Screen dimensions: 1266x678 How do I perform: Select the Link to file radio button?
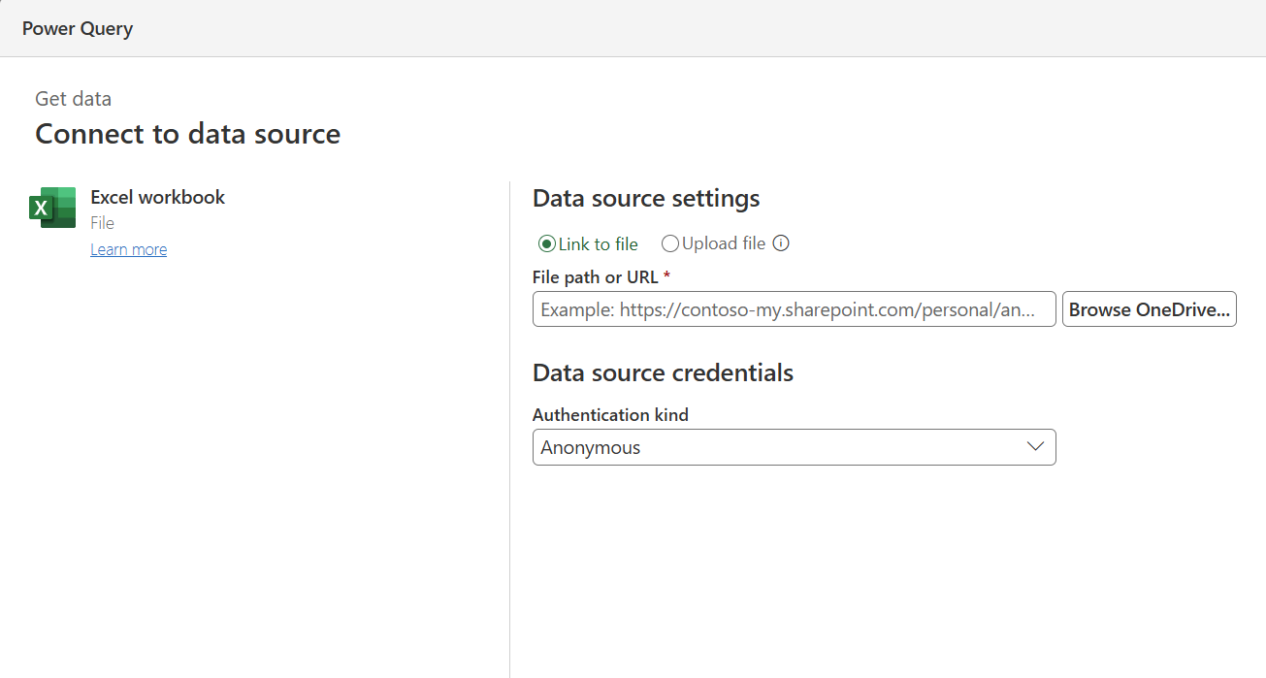tap(546, 244)
